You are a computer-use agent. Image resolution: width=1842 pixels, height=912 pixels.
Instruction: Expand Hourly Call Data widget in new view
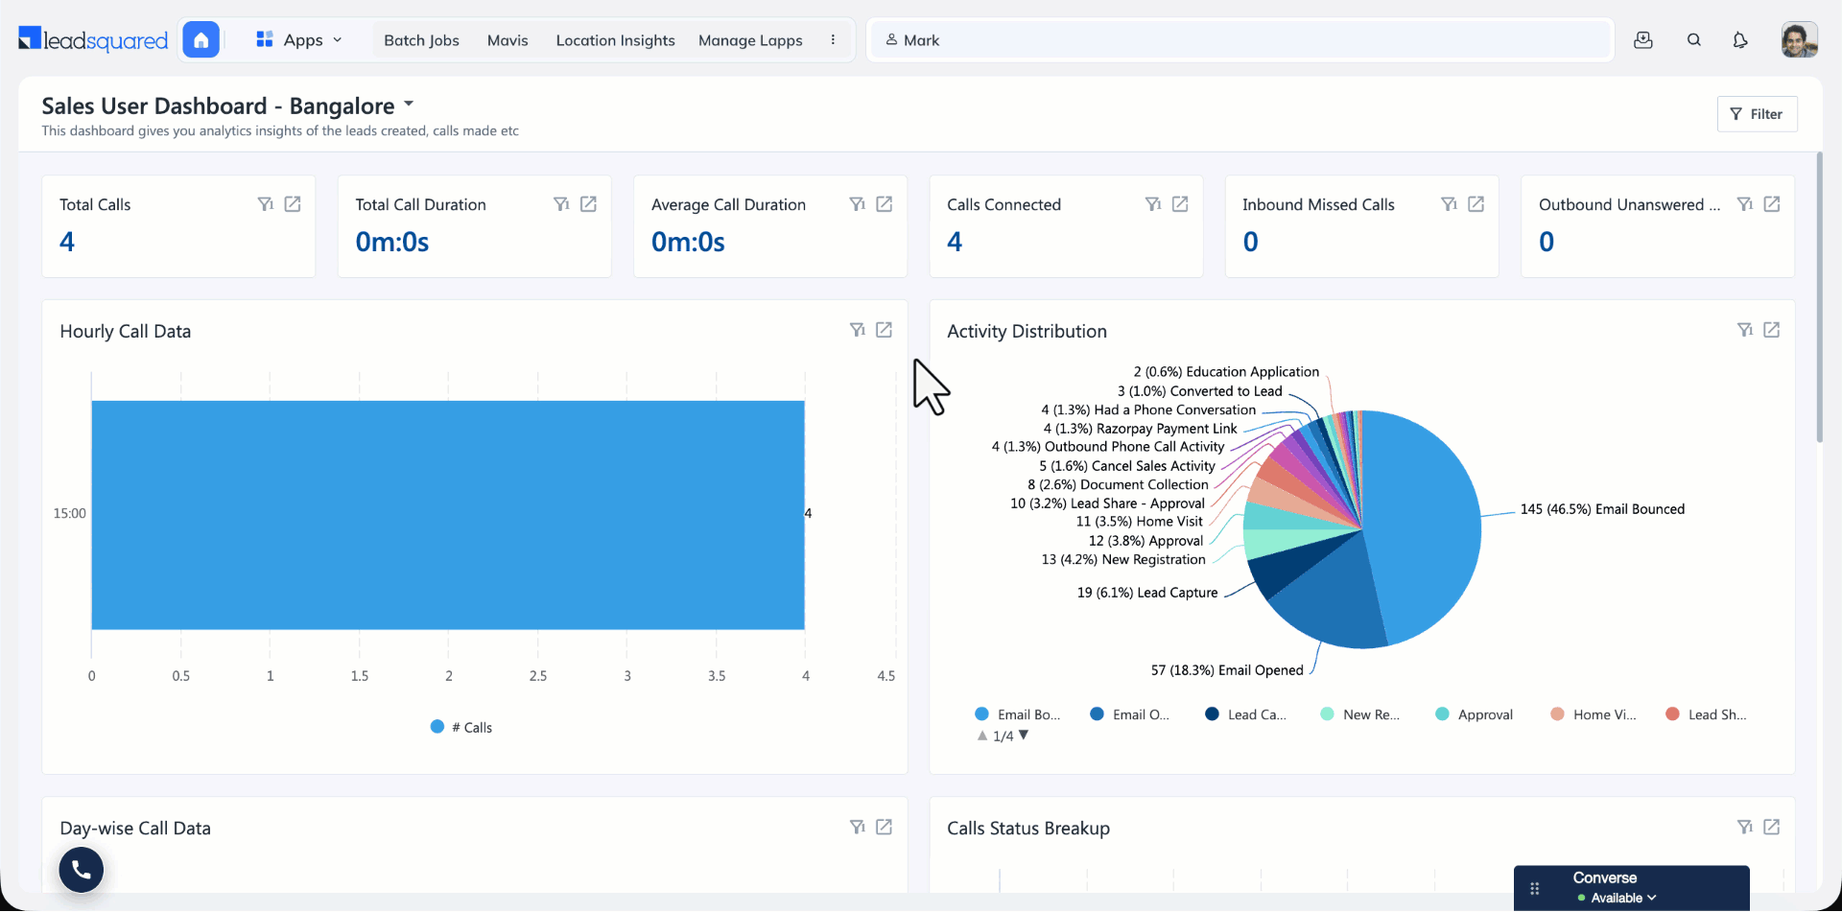click(885, 330)
